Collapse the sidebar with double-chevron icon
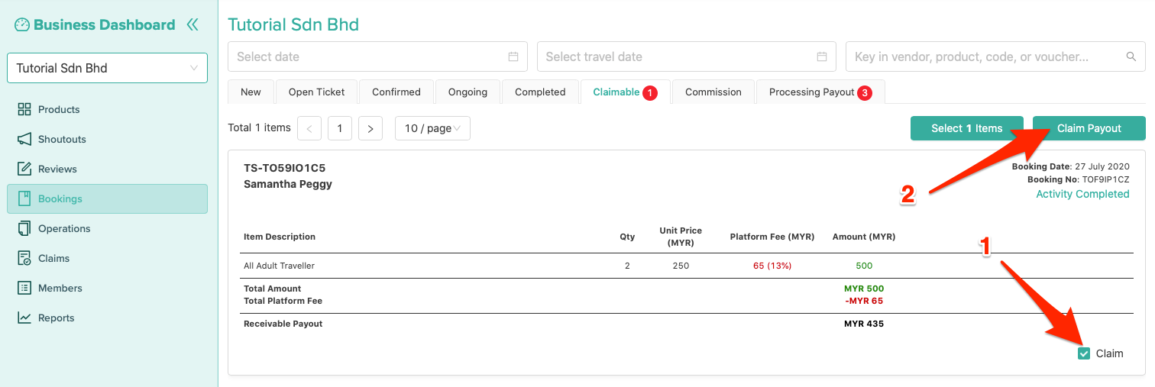The image size is (1155, 387). pos(192,24)
